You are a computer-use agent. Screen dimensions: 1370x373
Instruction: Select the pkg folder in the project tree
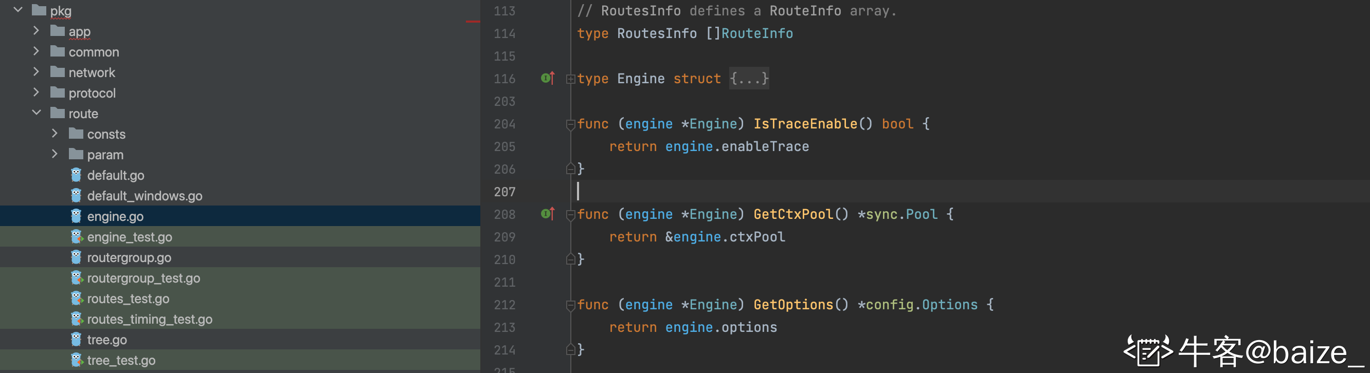[x=61, y=11]
